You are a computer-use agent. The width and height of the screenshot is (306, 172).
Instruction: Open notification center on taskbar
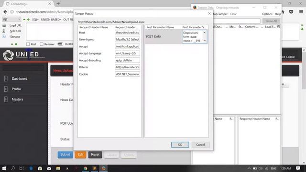coord(298,168)
